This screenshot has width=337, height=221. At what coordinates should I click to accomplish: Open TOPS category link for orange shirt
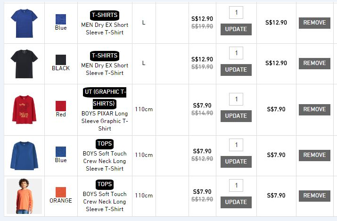coord(104,184)
